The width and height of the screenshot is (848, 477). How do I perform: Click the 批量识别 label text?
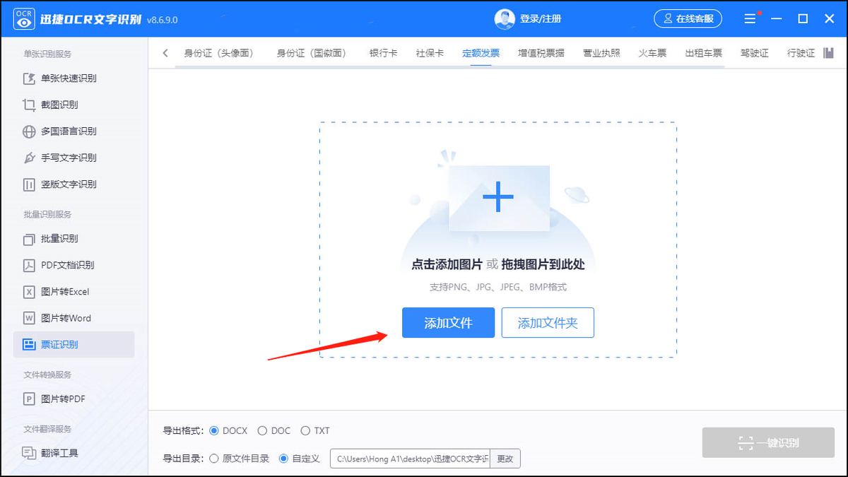tap(59, 239)
